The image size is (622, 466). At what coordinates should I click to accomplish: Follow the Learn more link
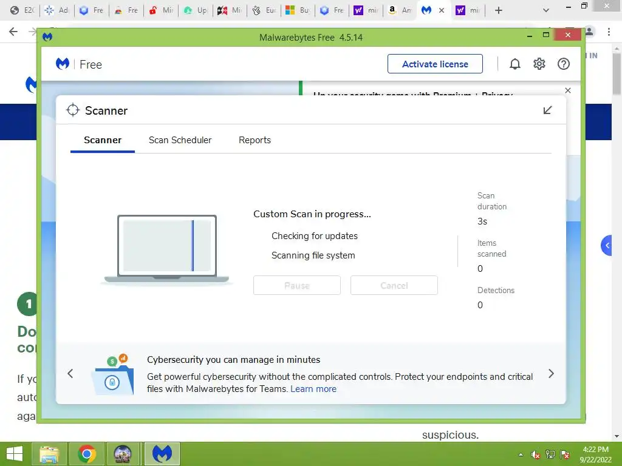pos(313,389)
